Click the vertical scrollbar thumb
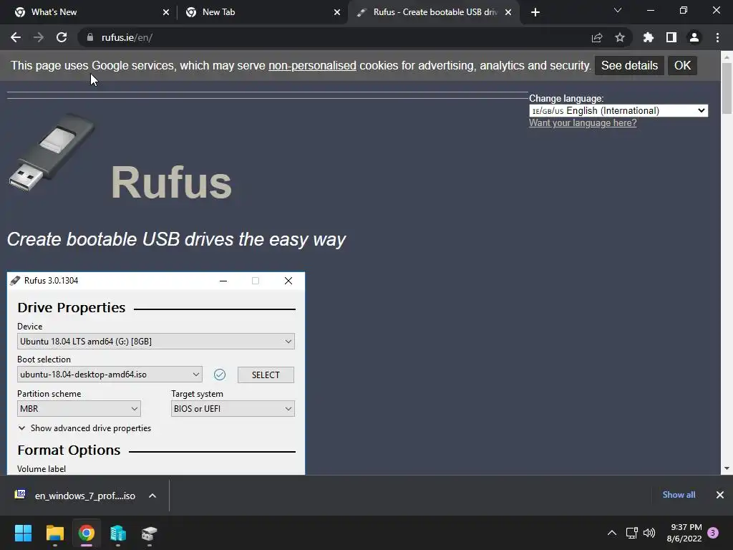 tap(727, 88)
